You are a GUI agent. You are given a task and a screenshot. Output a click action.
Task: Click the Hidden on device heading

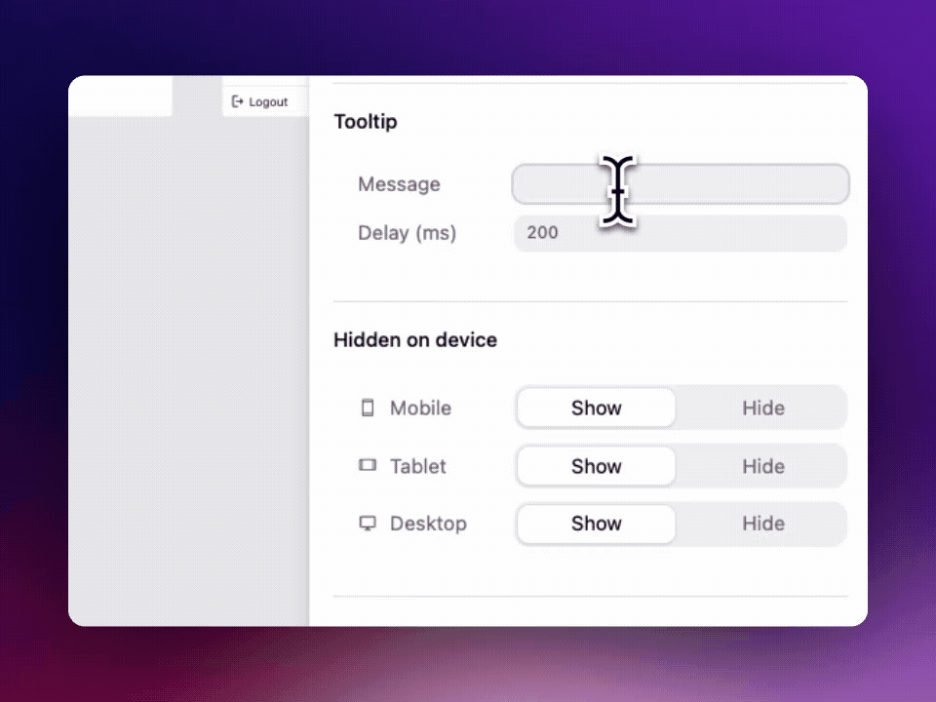[415, 340]
